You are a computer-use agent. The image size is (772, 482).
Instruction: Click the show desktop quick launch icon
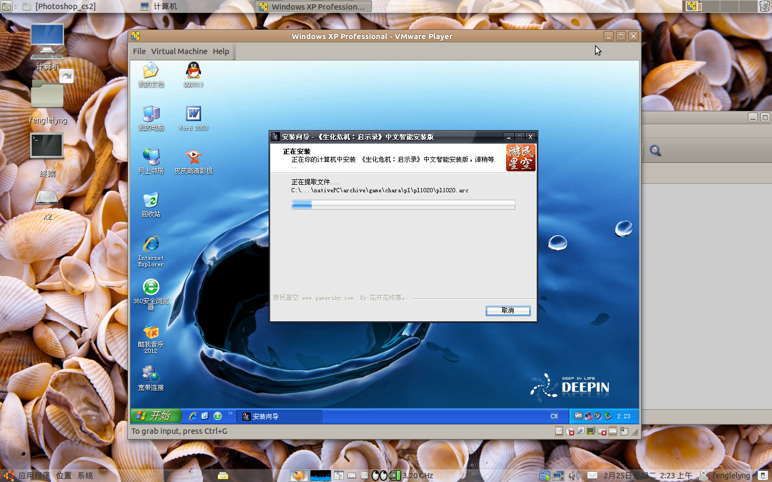tap(205, 416)
